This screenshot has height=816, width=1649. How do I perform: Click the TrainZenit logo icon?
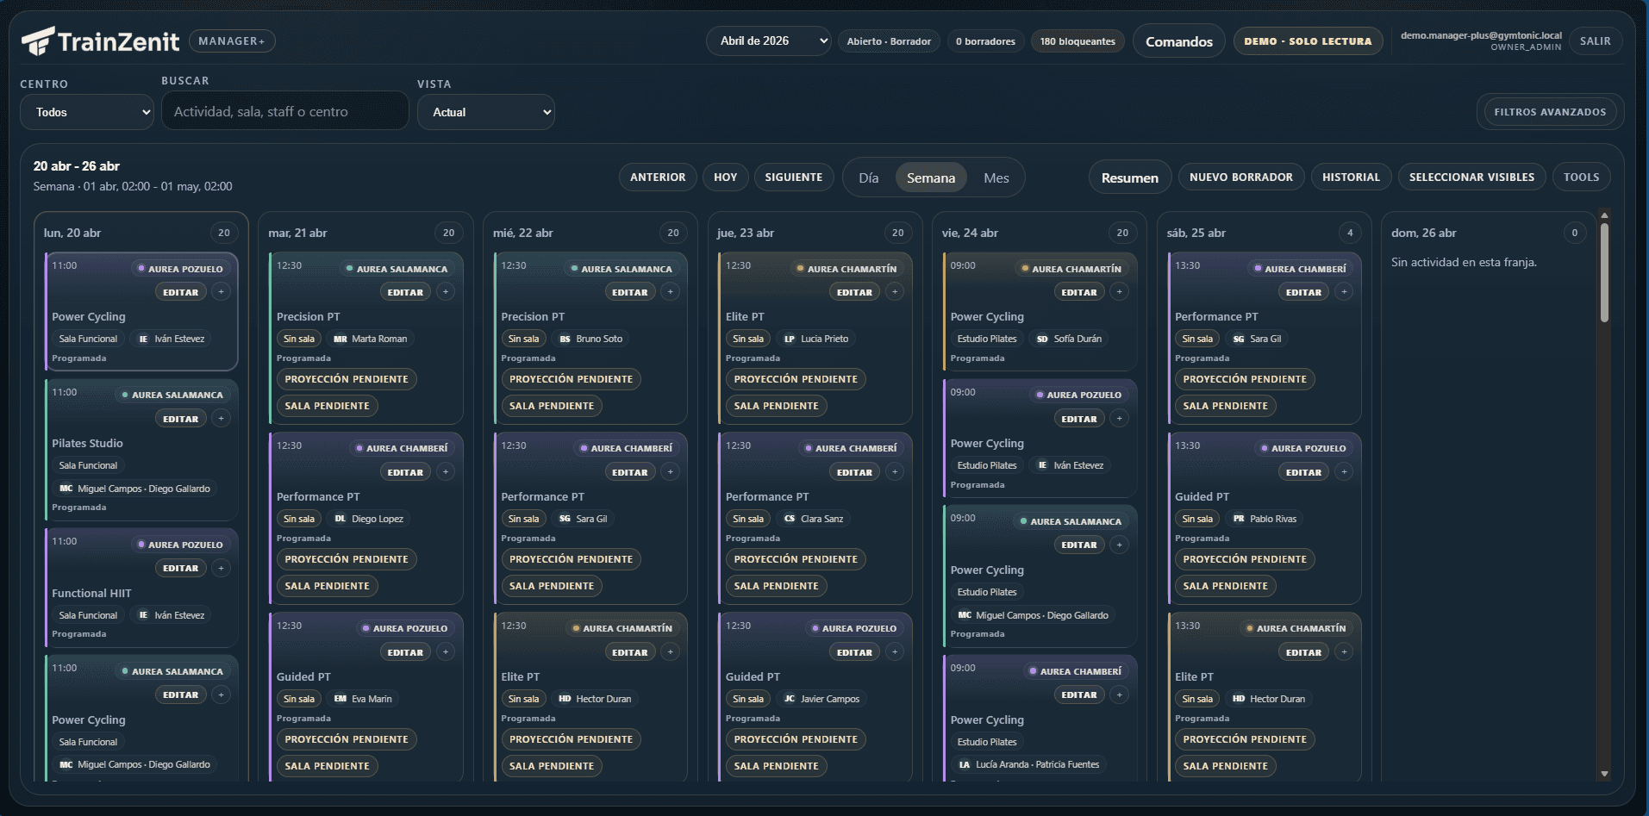[x=37, y=40]
